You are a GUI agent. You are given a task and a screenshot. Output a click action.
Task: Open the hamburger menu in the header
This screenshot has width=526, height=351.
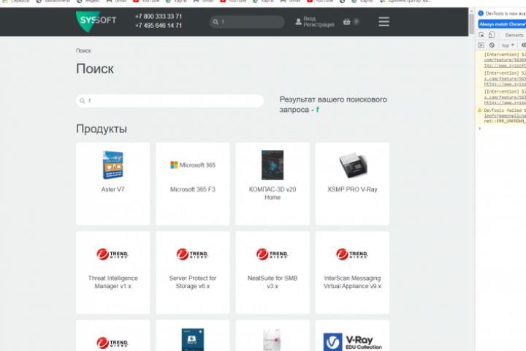point(384,21)
